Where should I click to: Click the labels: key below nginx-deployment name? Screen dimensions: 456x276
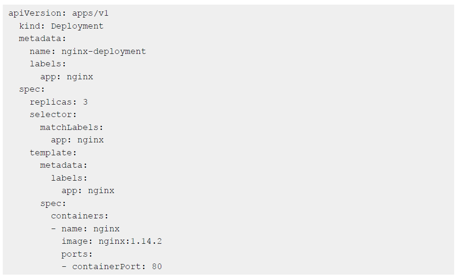click(48, 64)
